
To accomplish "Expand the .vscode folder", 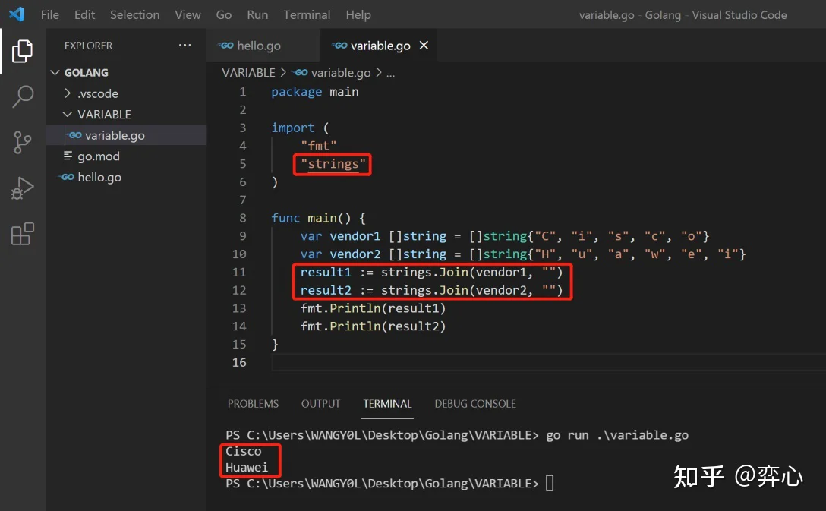I will [x=68, y=93].
